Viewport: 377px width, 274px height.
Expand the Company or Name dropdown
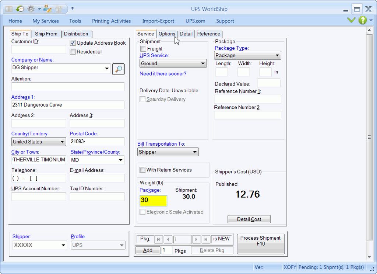click(107, 68)
